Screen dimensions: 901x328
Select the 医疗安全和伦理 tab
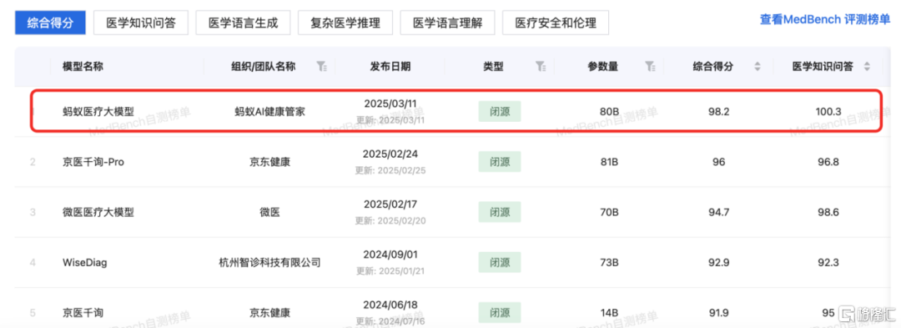556,23
